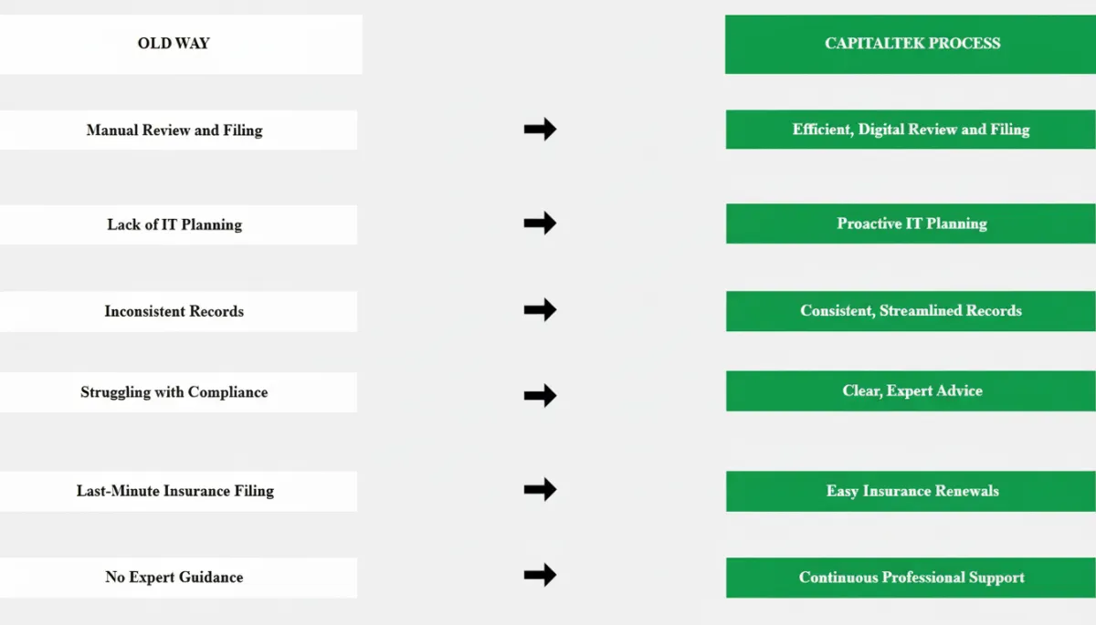Click the arrow next to Manual Review and Filing

tap(540, 130)
